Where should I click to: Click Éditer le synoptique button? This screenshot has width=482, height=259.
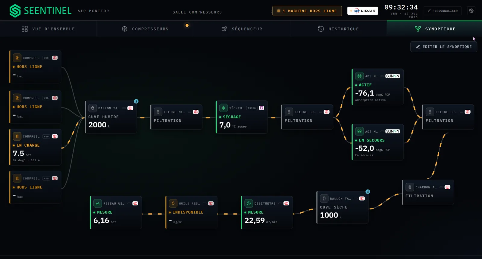point(444,47)
